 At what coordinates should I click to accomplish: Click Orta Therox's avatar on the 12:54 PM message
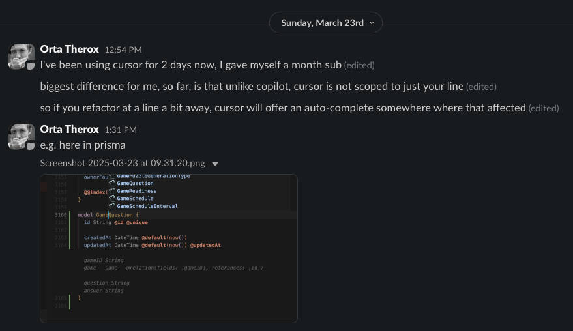[22, 57]
